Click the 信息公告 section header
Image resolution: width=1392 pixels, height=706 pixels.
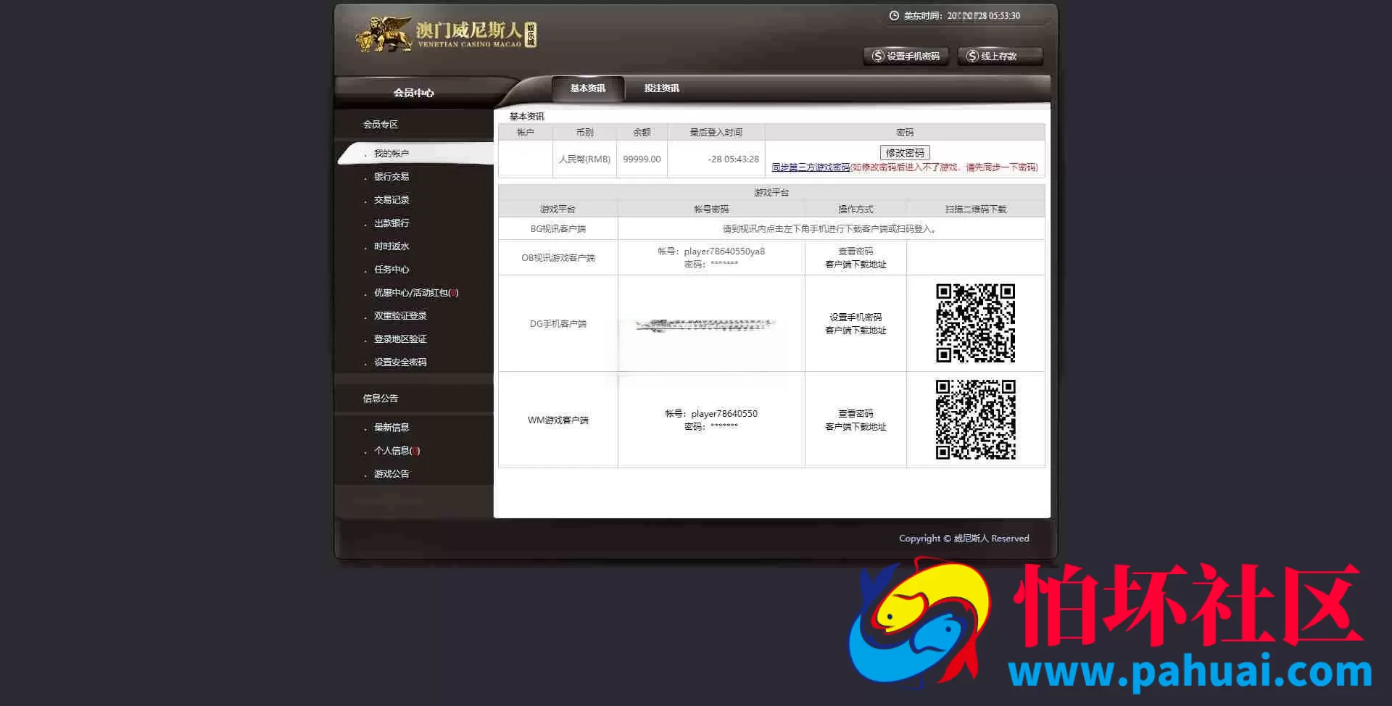coord(381,399)
